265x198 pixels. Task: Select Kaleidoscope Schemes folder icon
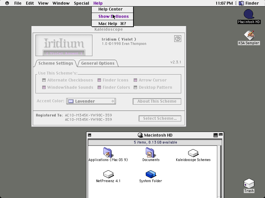(x=193, y=153)
